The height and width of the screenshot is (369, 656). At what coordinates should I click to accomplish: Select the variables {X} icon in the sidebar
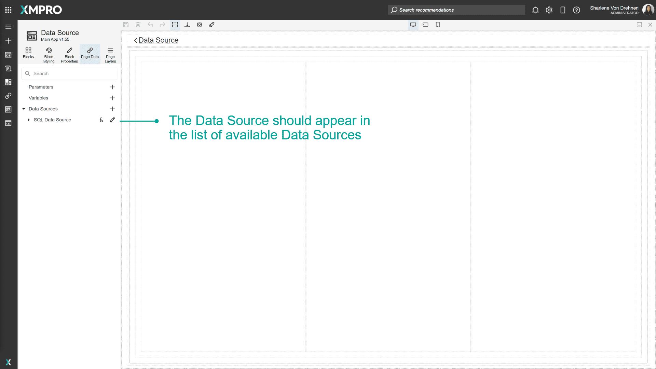coord(8,123)
